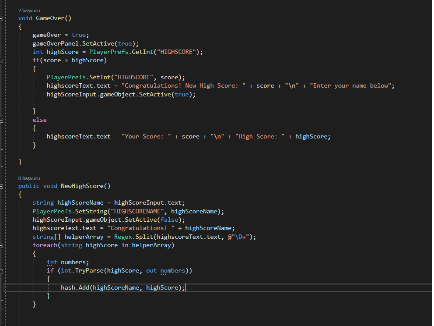
Task: Collapse the GameOver method outline
Action: pyautogui.click(x=1, y=18)
